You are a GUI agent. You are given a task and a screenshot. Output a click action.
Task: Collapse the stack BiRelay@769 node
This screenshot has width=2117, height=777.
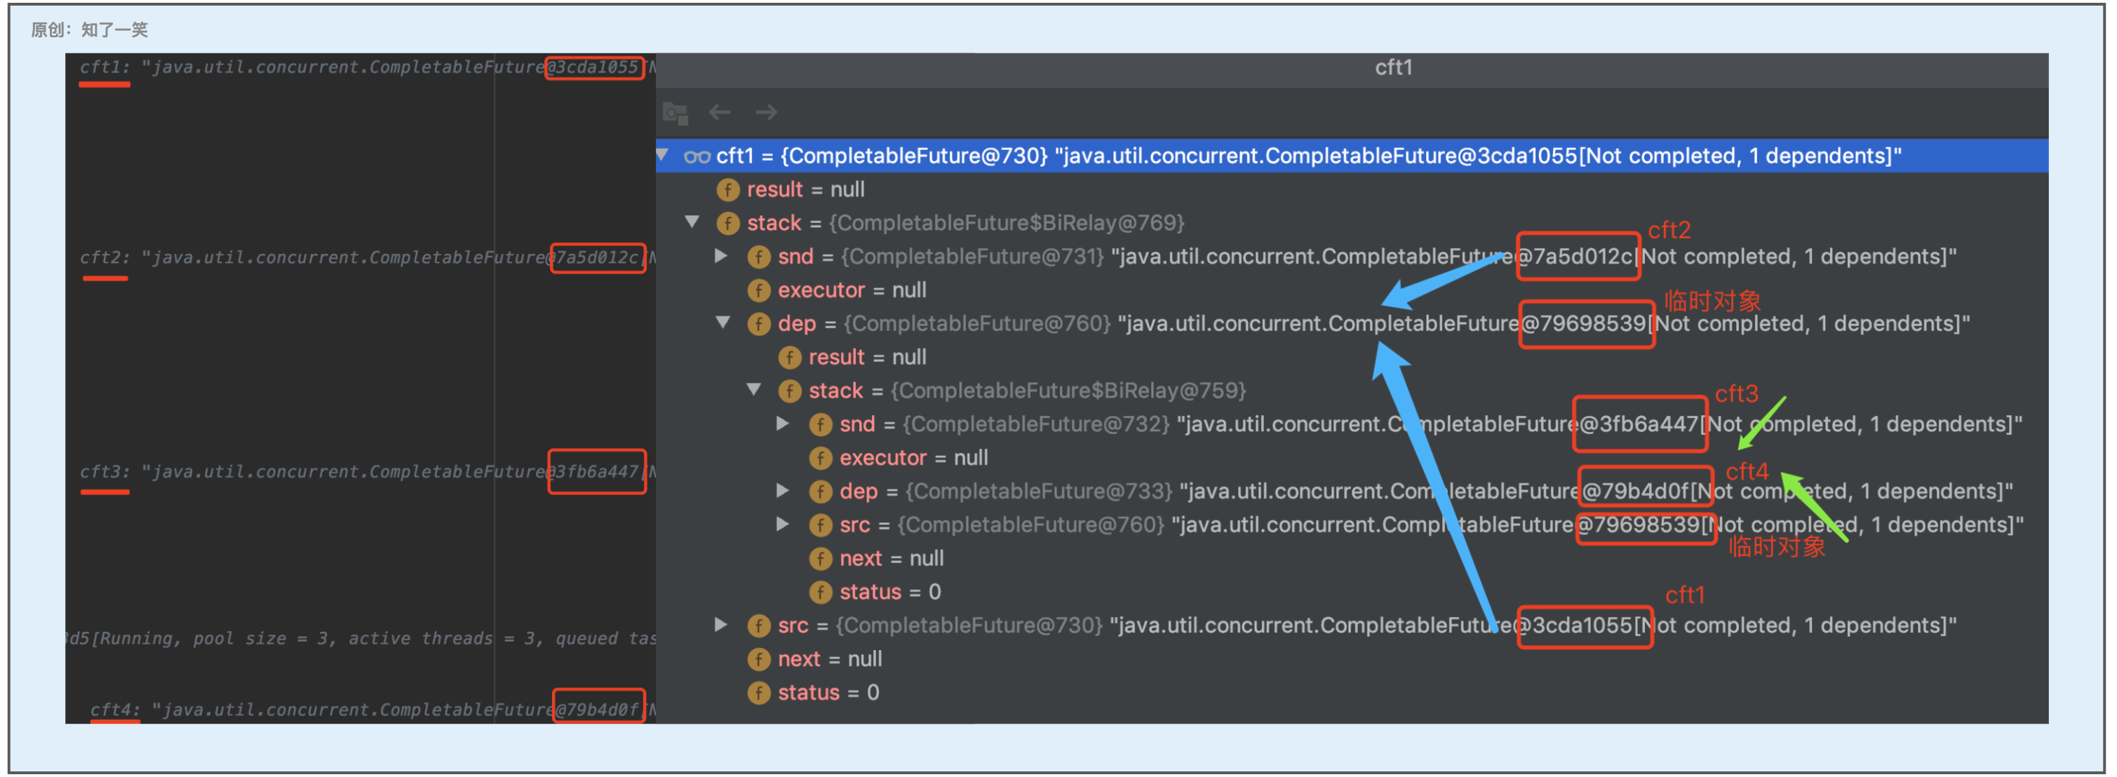coord(693,222)
